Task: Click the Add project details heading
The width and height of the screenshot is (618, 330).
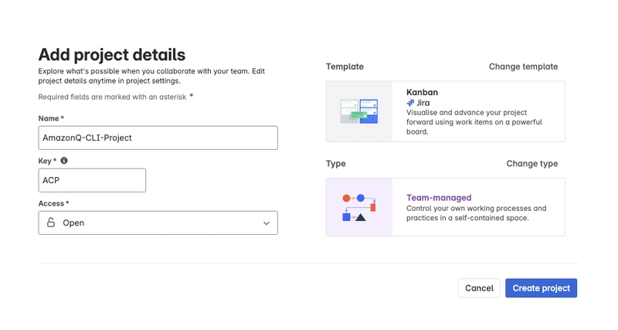Action: coord(112,55)
